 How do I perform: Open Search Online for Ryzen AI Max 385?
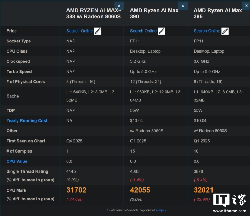tap(207, 31)
